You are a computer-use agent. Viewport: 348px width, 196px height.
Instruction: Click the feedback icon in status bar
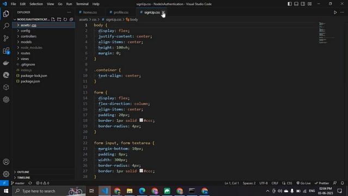335,183
